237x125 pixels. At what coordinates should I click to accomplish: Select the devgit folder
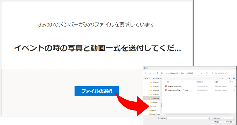(152, 110)
